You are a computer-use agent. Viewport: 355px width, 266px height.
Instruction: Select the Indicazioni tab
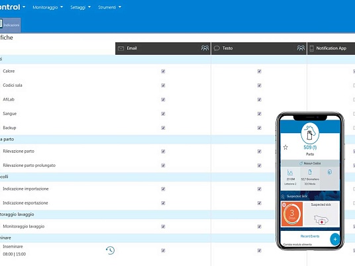tap(10, 25)
